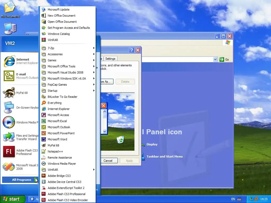
Task: Expand the Startup folder
Action: click(x=68, y=91)
